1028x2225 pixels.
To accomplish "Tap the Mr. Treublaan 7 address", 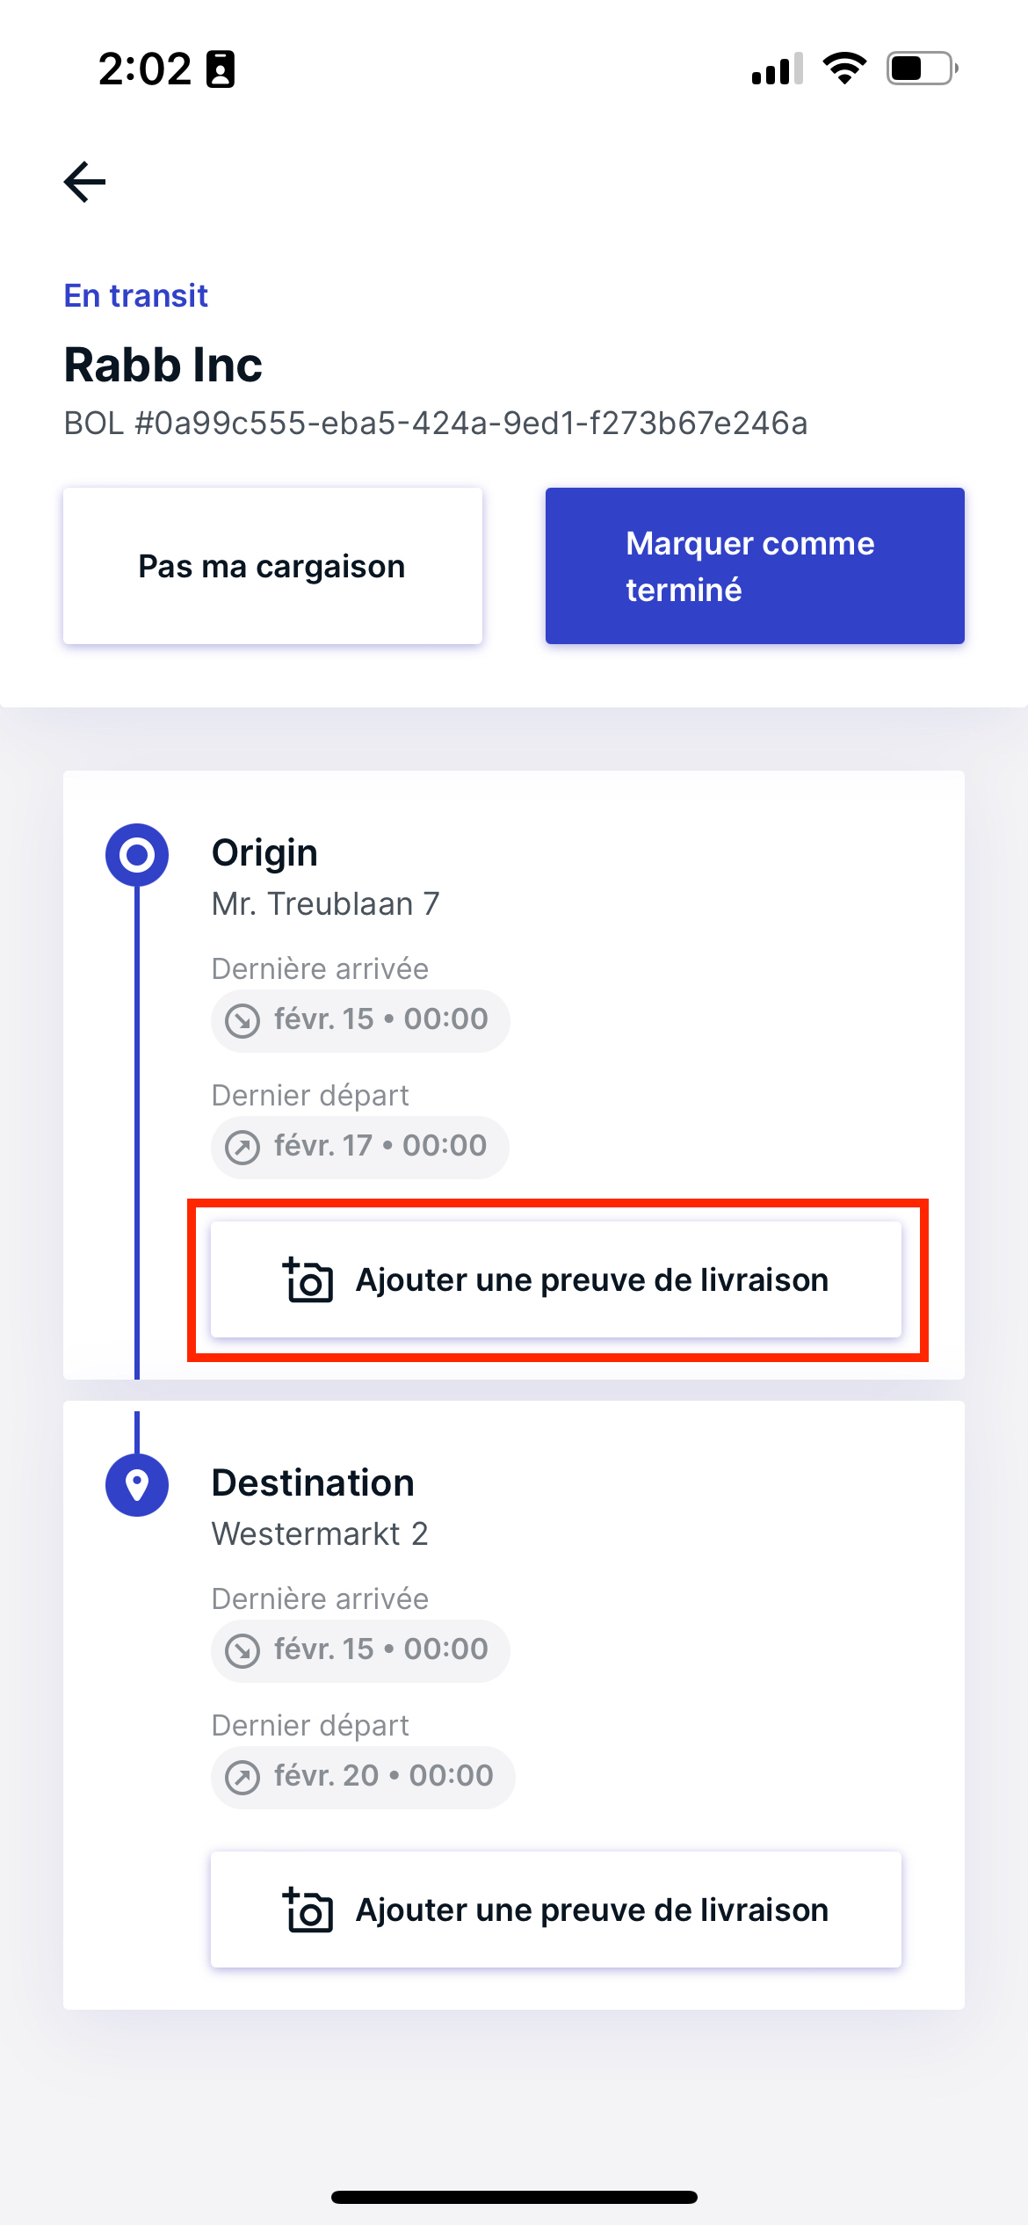I will 326,903.
